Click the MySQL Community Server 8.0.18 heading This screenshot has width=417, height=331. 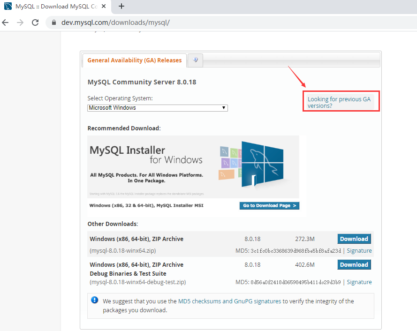pos(142,82)
